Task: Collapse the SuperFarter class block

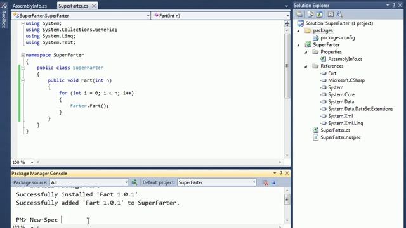Action: (23, 68)
